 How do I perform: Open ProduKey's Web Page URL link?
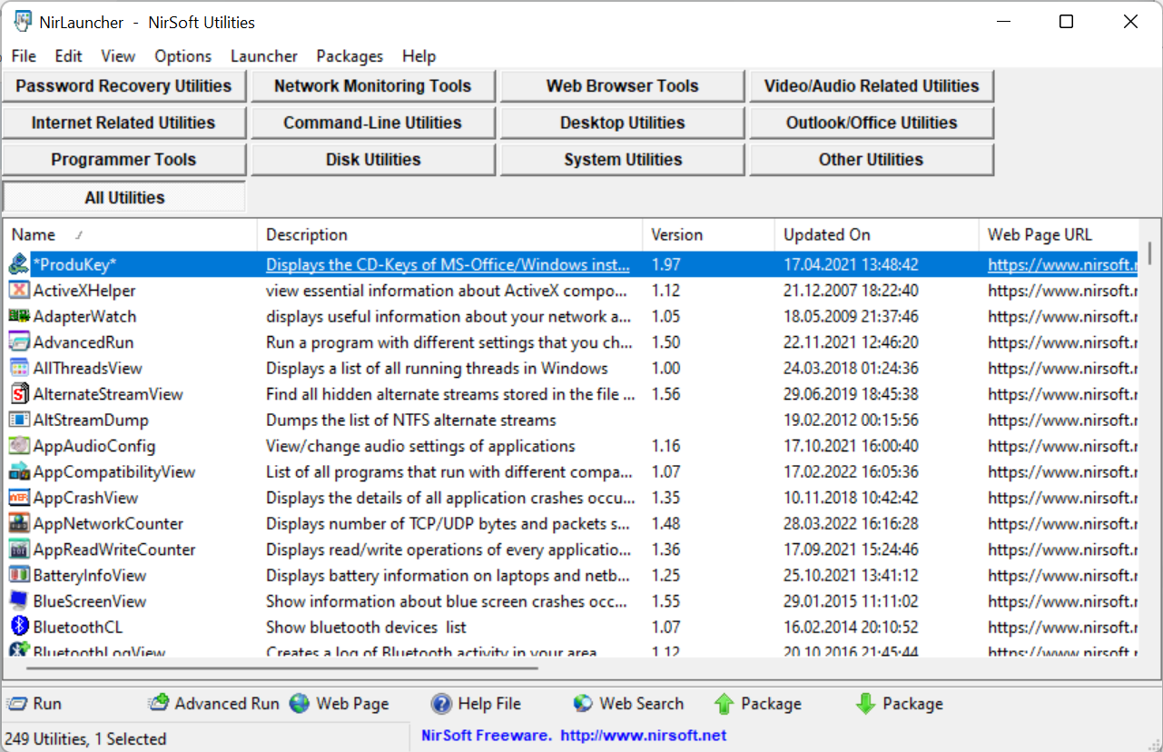tap(1062, 265)
